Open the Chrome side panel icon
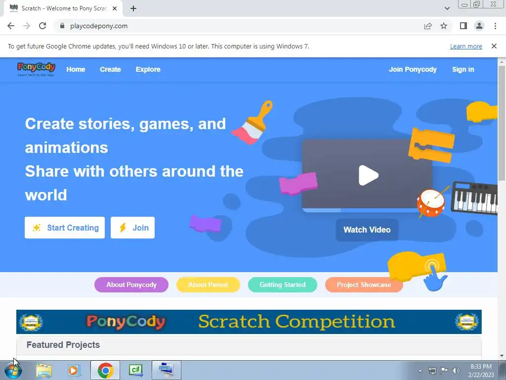The image size is (506, 380). (464, 26)
